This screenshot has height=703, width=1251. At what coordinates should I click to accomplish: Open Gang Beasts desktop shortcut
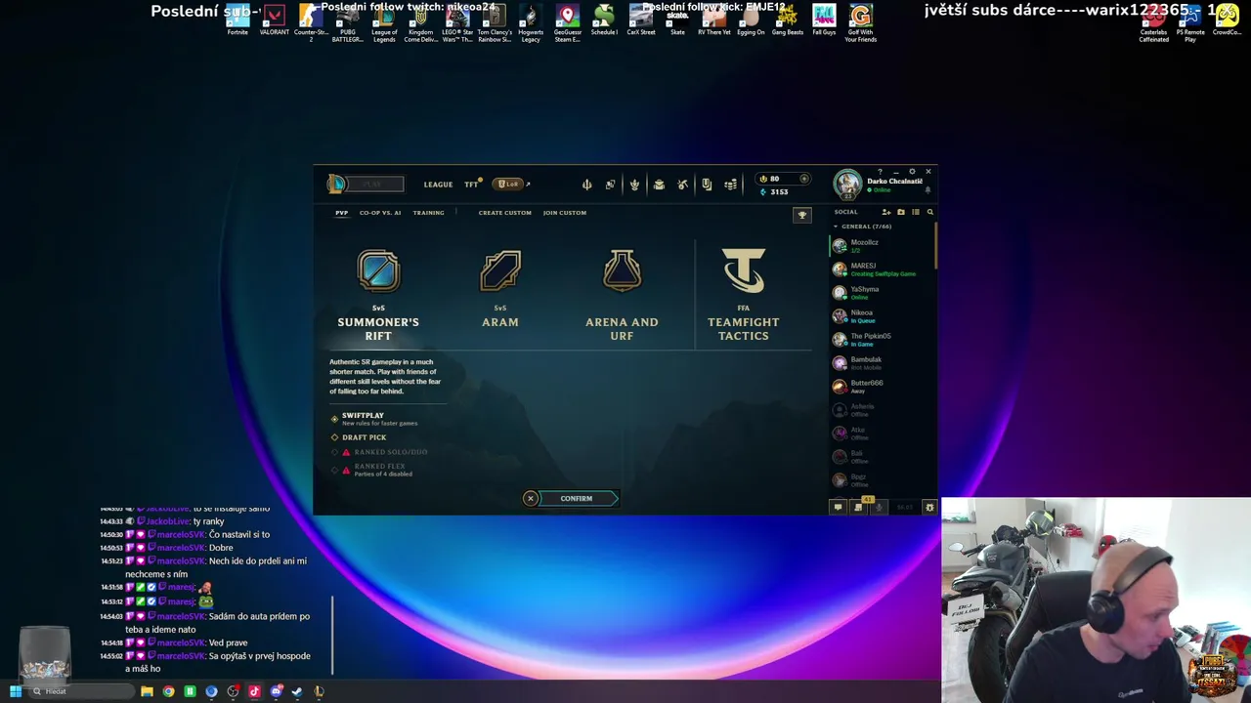787,21
